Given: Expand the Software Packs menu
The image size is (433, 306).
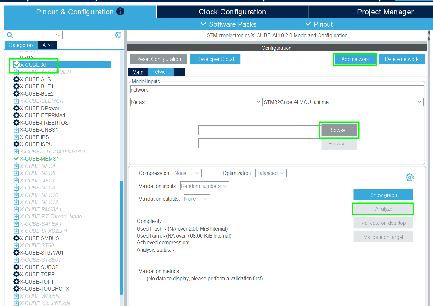Looking at the screenshot, I should point(229,24).
